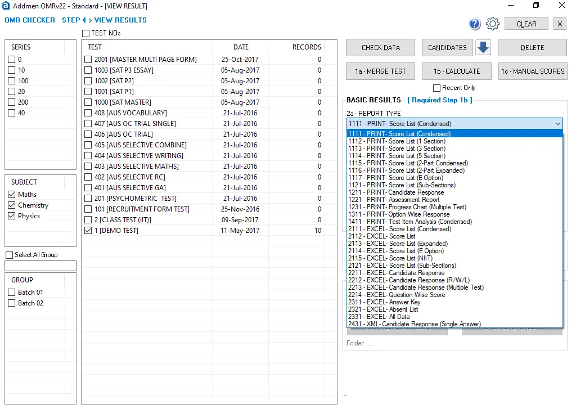Click the blue download arrow icon
The width and height of the screenshot is (576, 409).
[483, 47]
